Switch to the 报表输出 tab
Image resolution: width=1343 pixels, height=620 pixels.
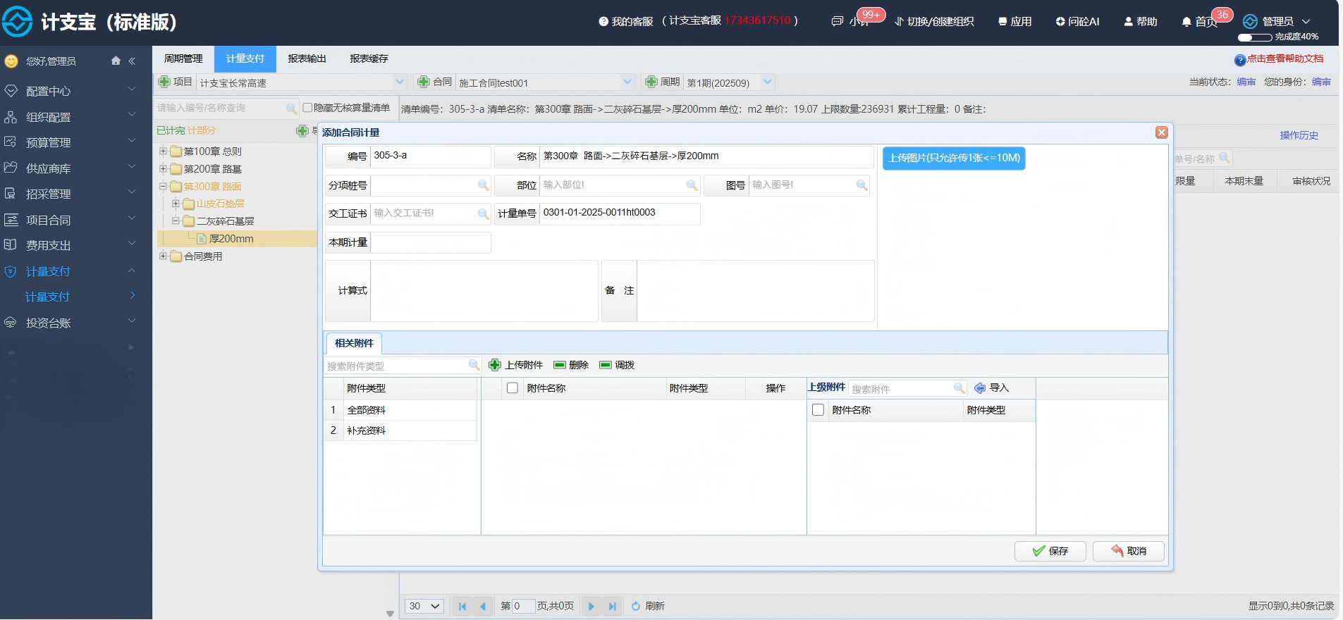pyautogui.click(x=307, y=58)
